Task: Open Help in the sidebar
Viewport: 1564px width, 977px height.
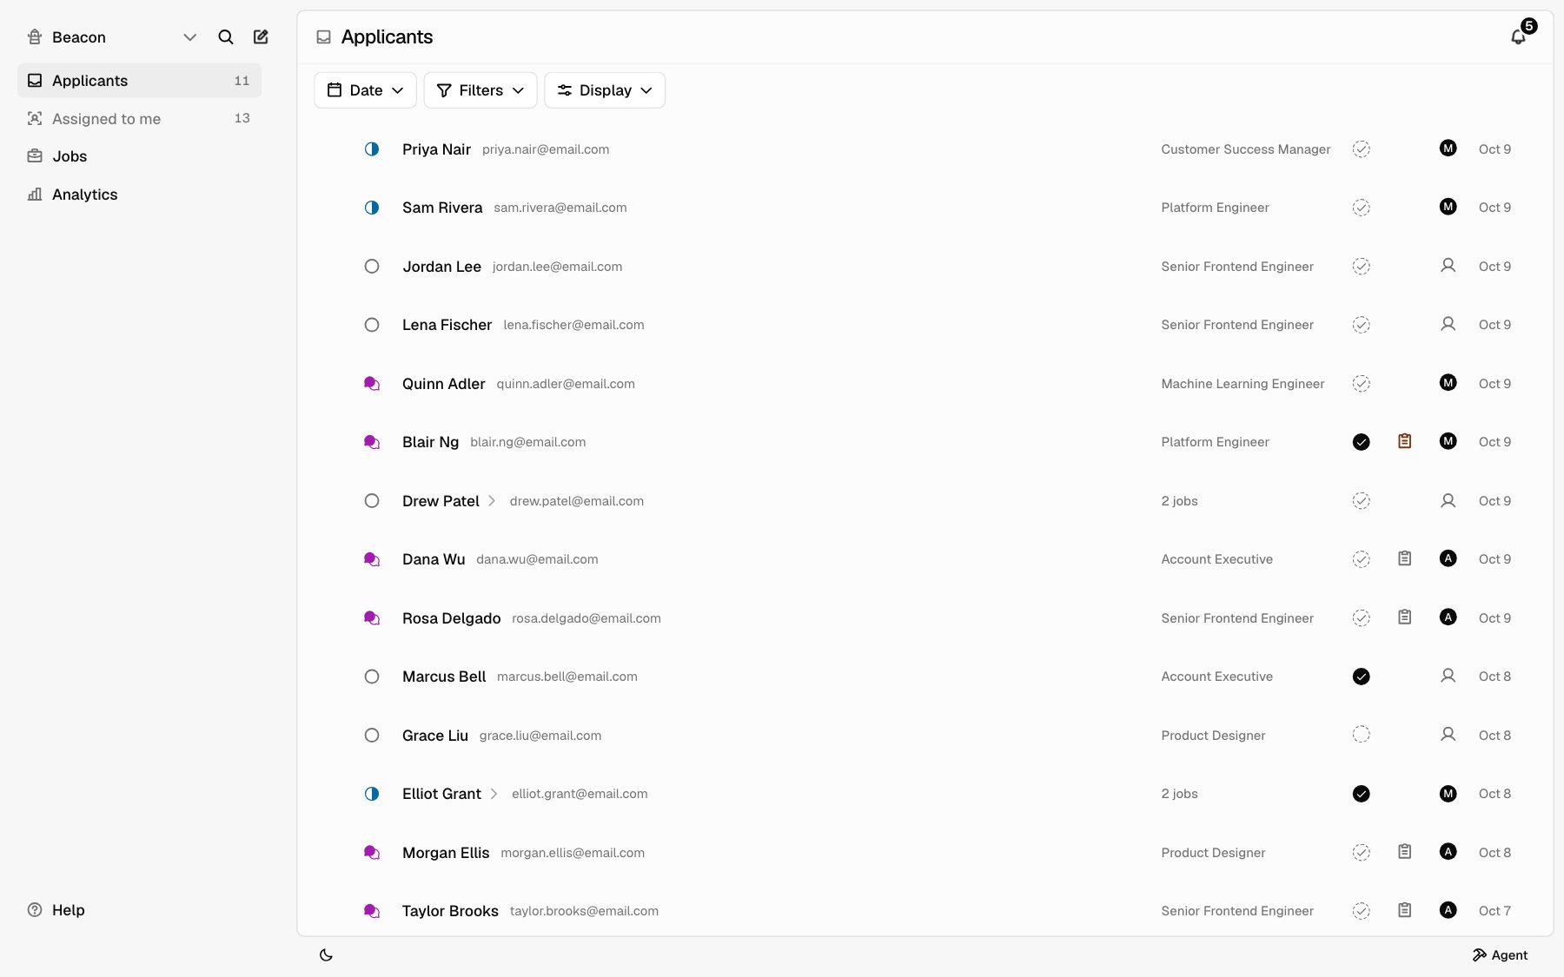Action: click(56, 910)
